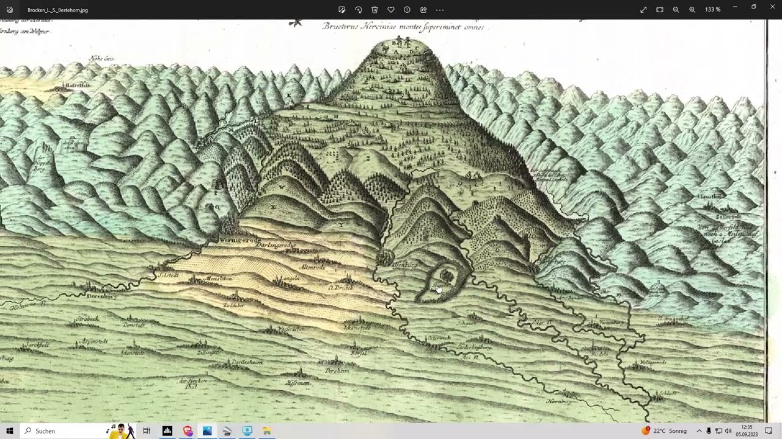782x439 pixels.
Task: Zoom in with the plus magnifier
Action: [692, 10]
